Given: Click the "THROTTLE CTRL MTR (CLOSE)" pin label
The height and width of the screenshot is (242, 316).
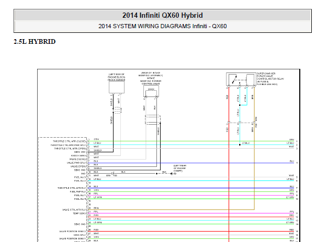Looking at the screenshot, I should [70, 141].
